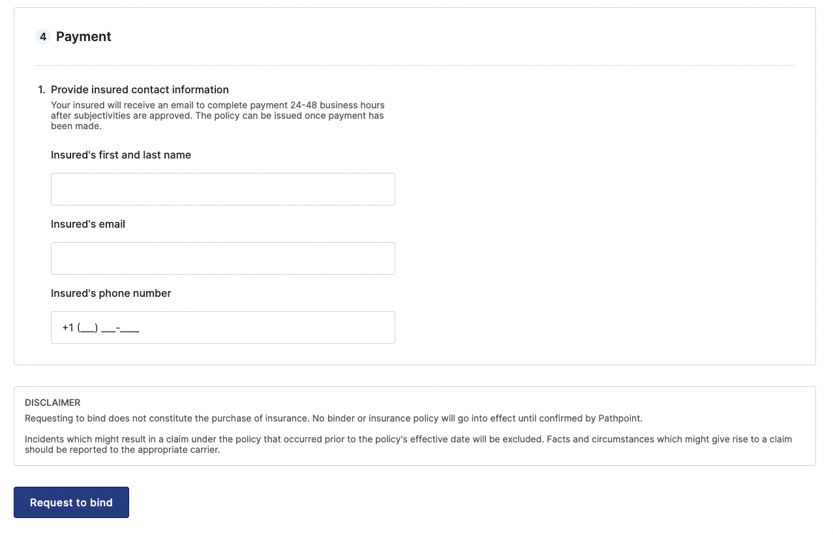This screenshot has height=535, width=833.
Task: Click the "Insured's first and last name" label
Action: coord(121,155)
